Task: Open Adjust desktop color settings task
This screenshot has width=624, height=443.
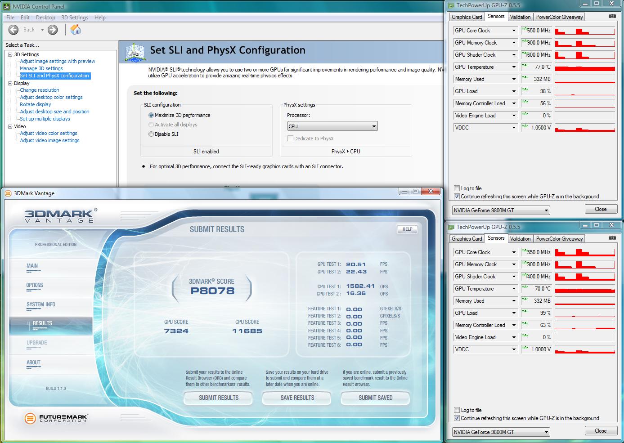Action: pos(51,97)
